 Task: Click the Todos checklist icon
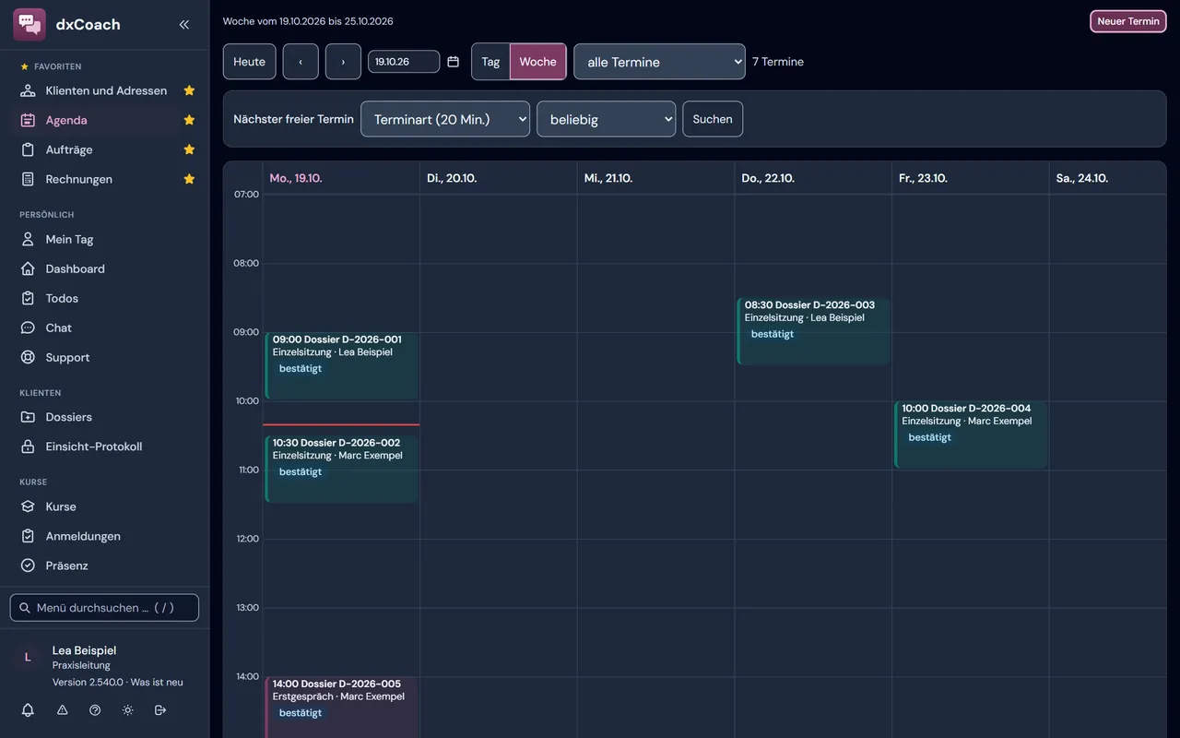point(28,298)
